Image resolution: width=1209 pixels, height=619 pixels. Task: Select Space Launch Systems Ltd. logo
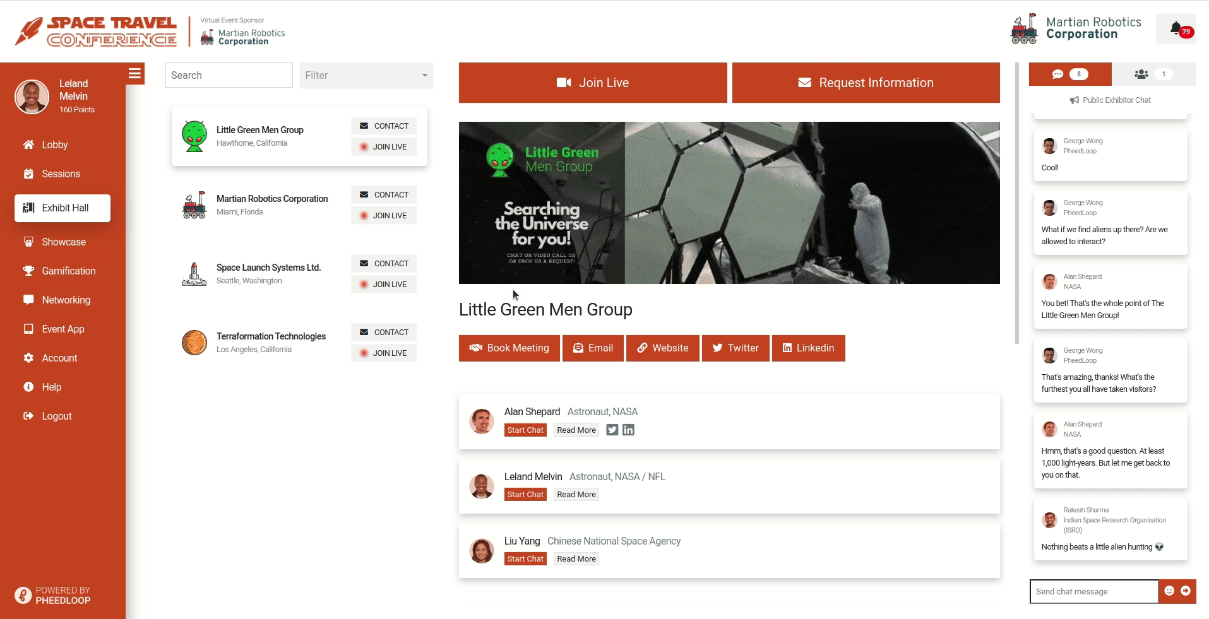(x=194, y=274)
